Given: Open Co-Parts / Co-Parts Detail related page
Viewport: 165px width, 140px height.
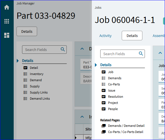Looking at the screenshot, I should (x=126, y=132).
